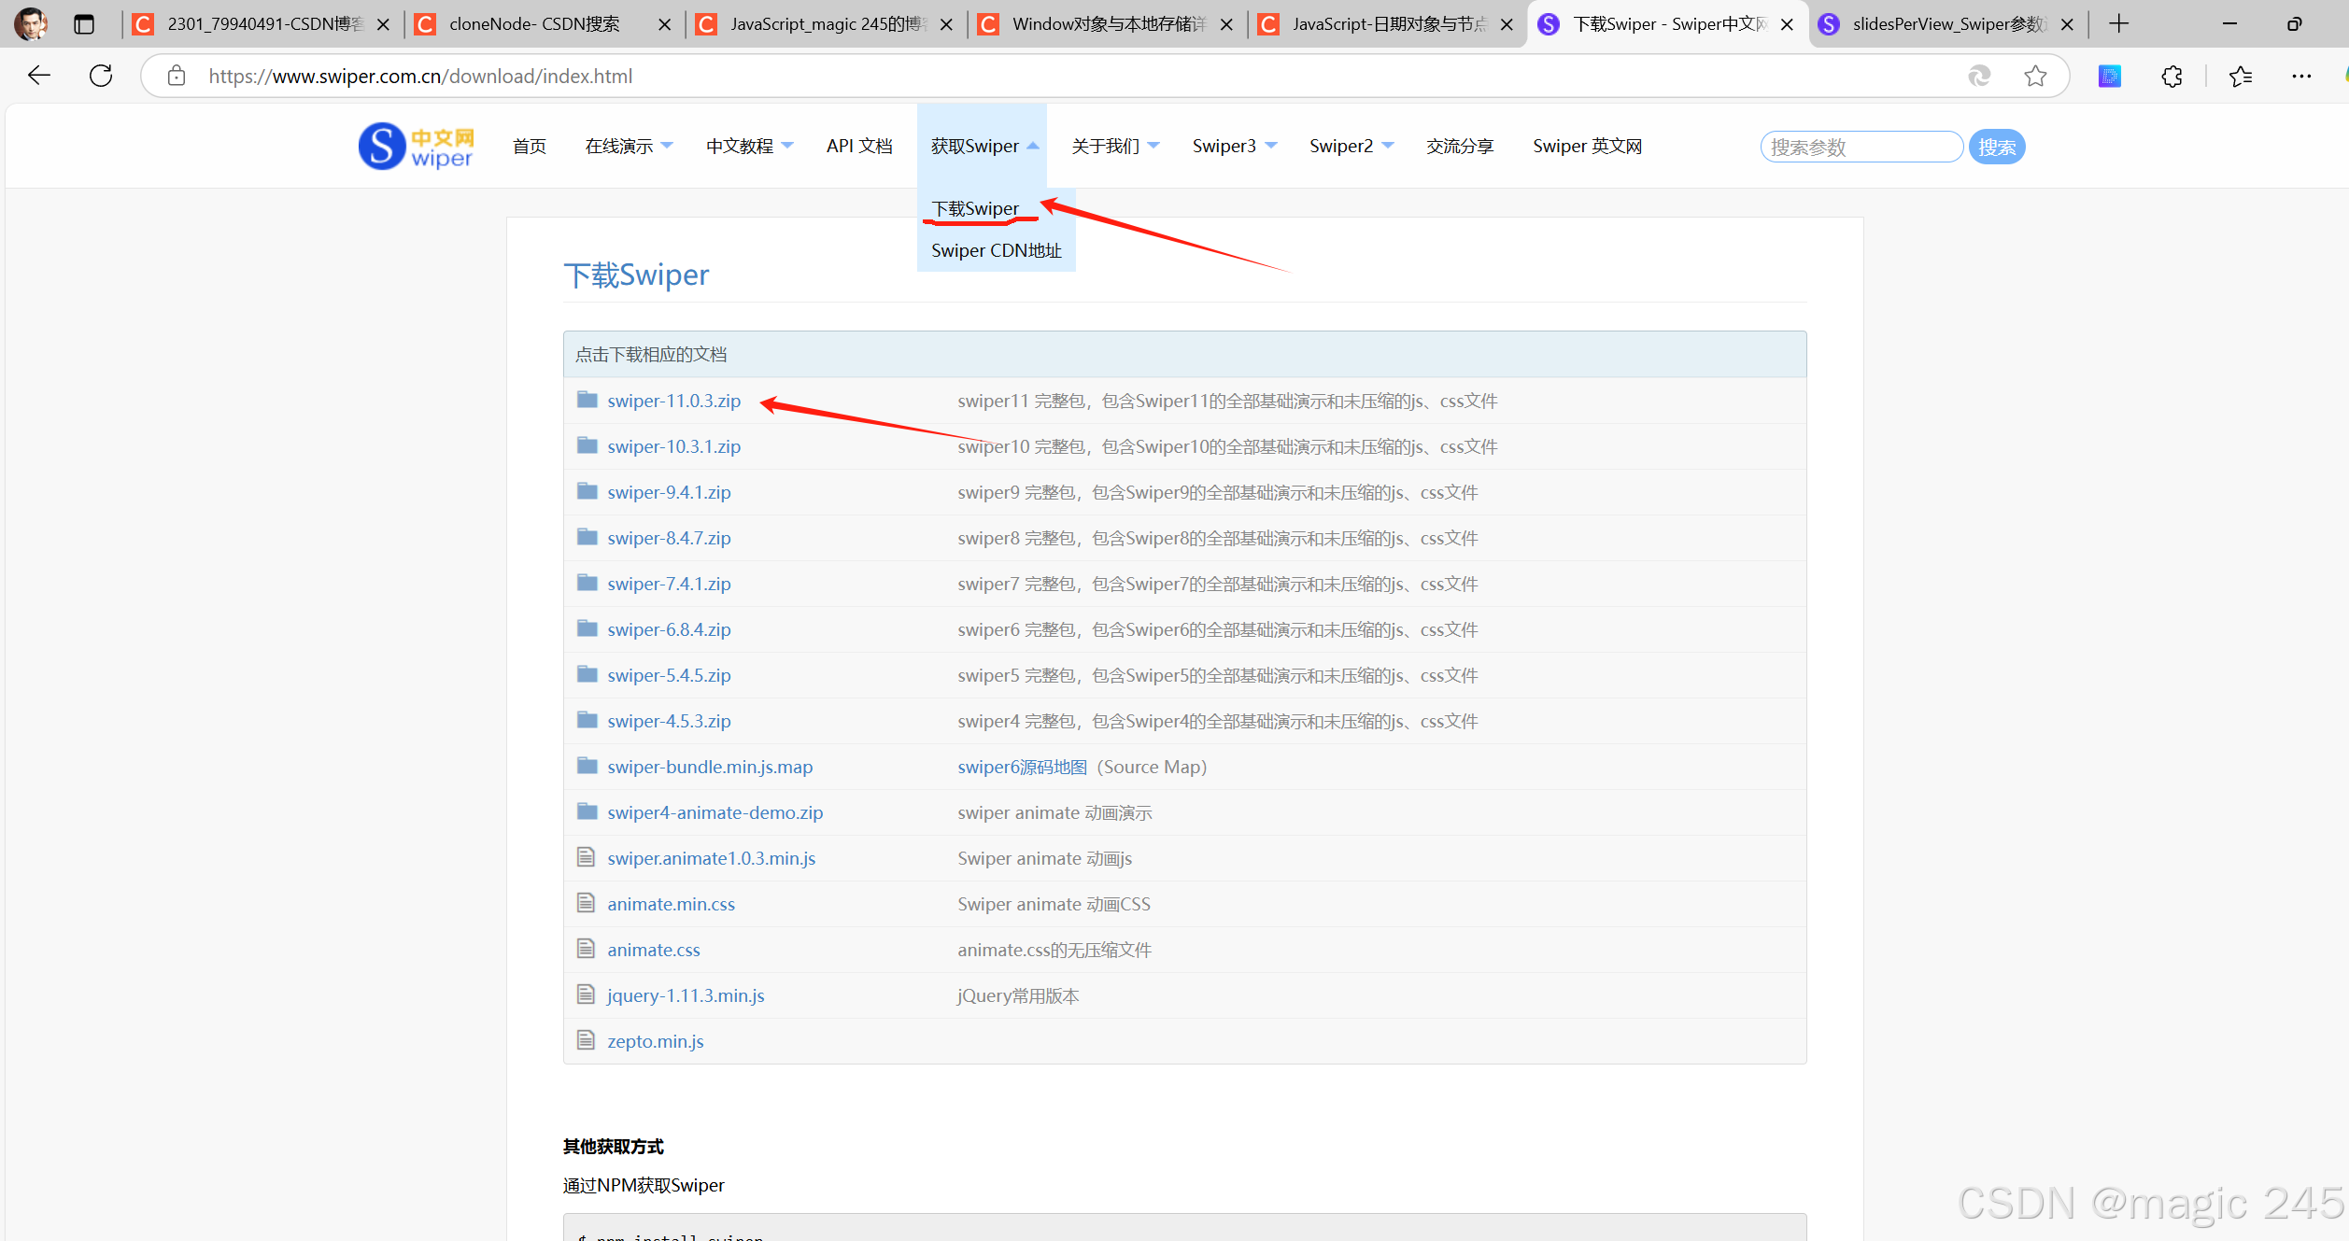
Task: Add page to favorites star icon
Action: [x=2035, y=76]
